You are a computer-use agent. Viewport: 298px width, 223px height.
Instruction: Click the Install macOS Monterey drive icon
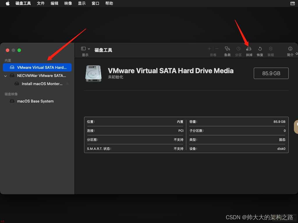coord(17,84)
